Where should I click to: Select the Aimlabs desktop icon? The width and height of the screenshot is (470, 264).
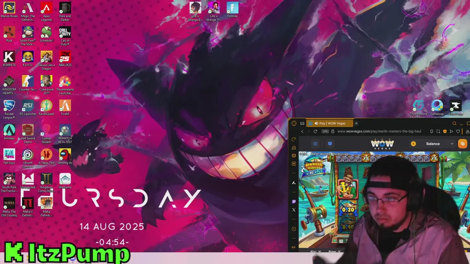tap(9, 132)
